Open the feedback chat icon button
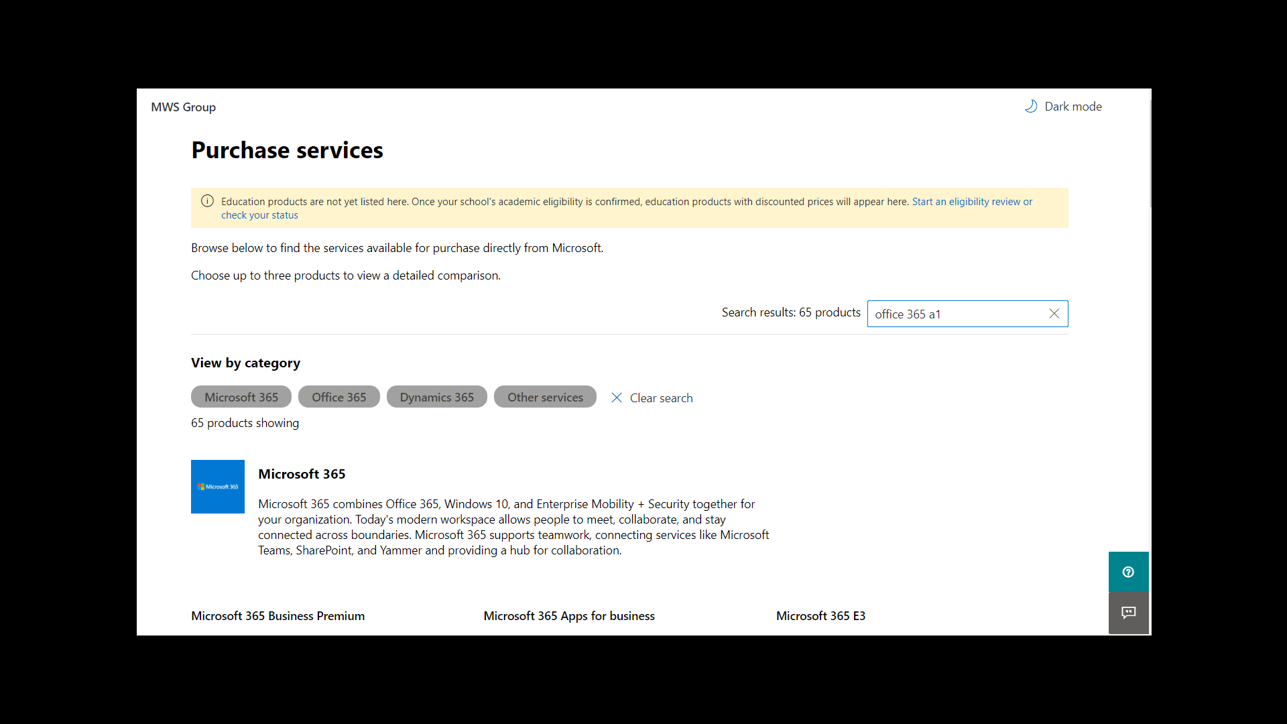 coord(1129,613)
